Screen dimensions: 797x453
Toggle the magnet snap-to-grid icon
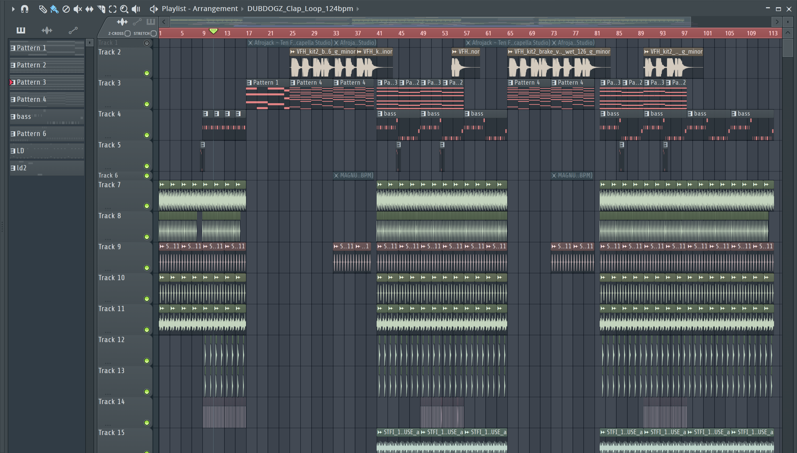(25, 9)
